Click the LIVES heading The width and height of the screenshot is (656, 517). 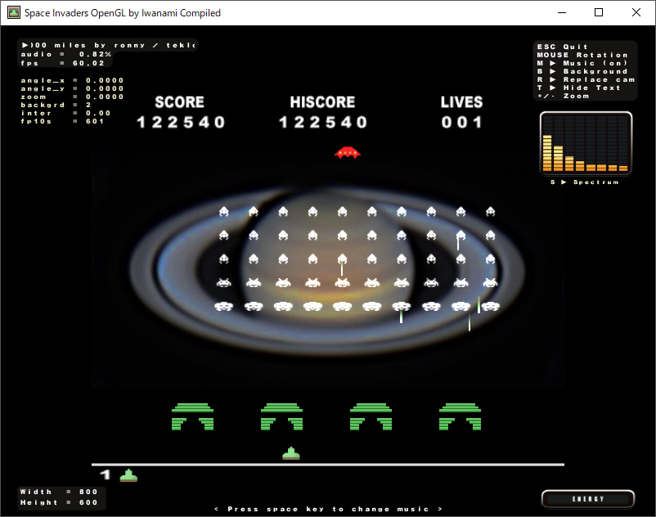(461, 102)
